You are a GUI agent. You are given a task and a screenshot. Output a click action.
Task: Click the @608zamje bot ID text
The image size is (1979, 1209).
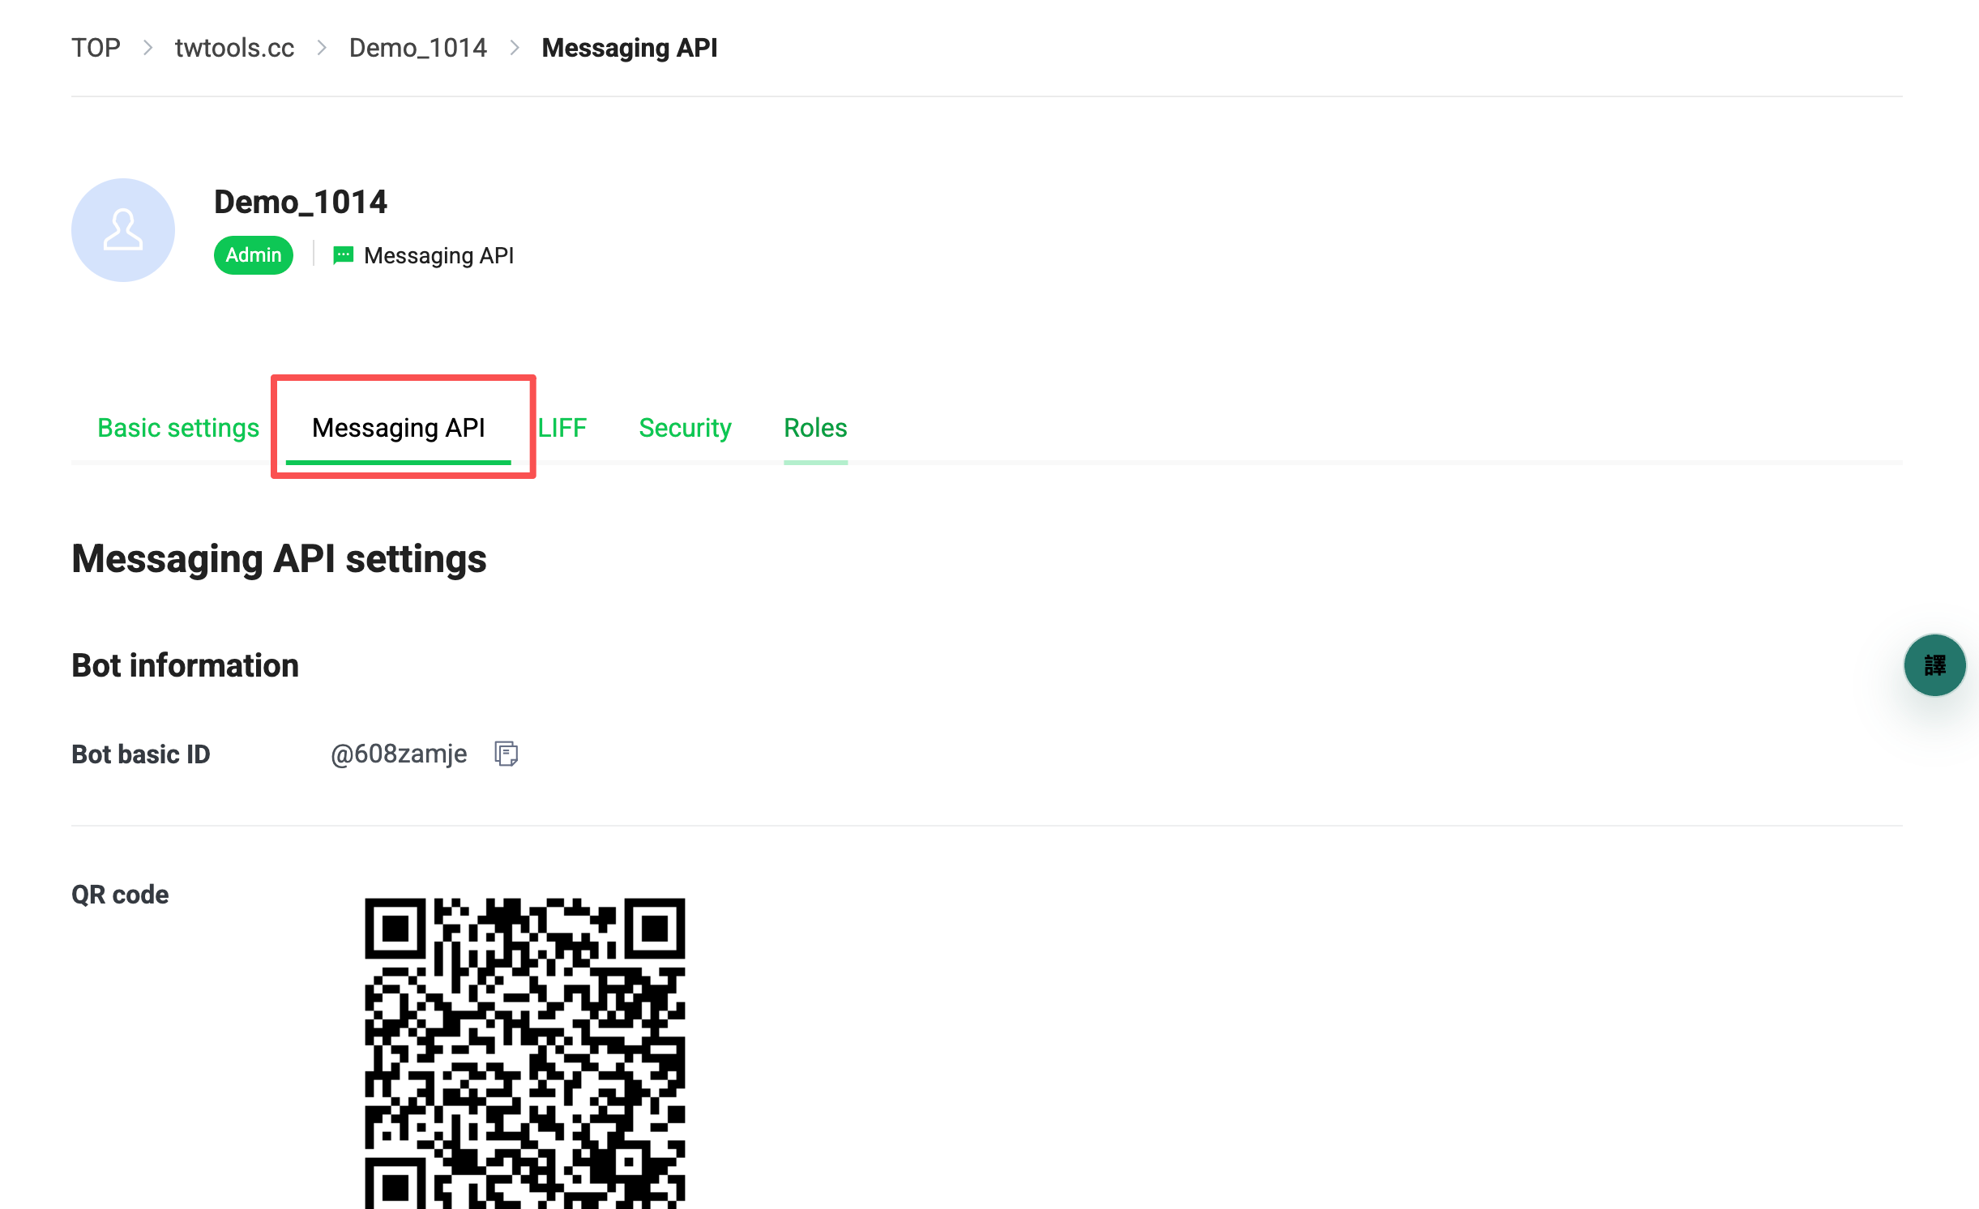(x=399, y=754)
